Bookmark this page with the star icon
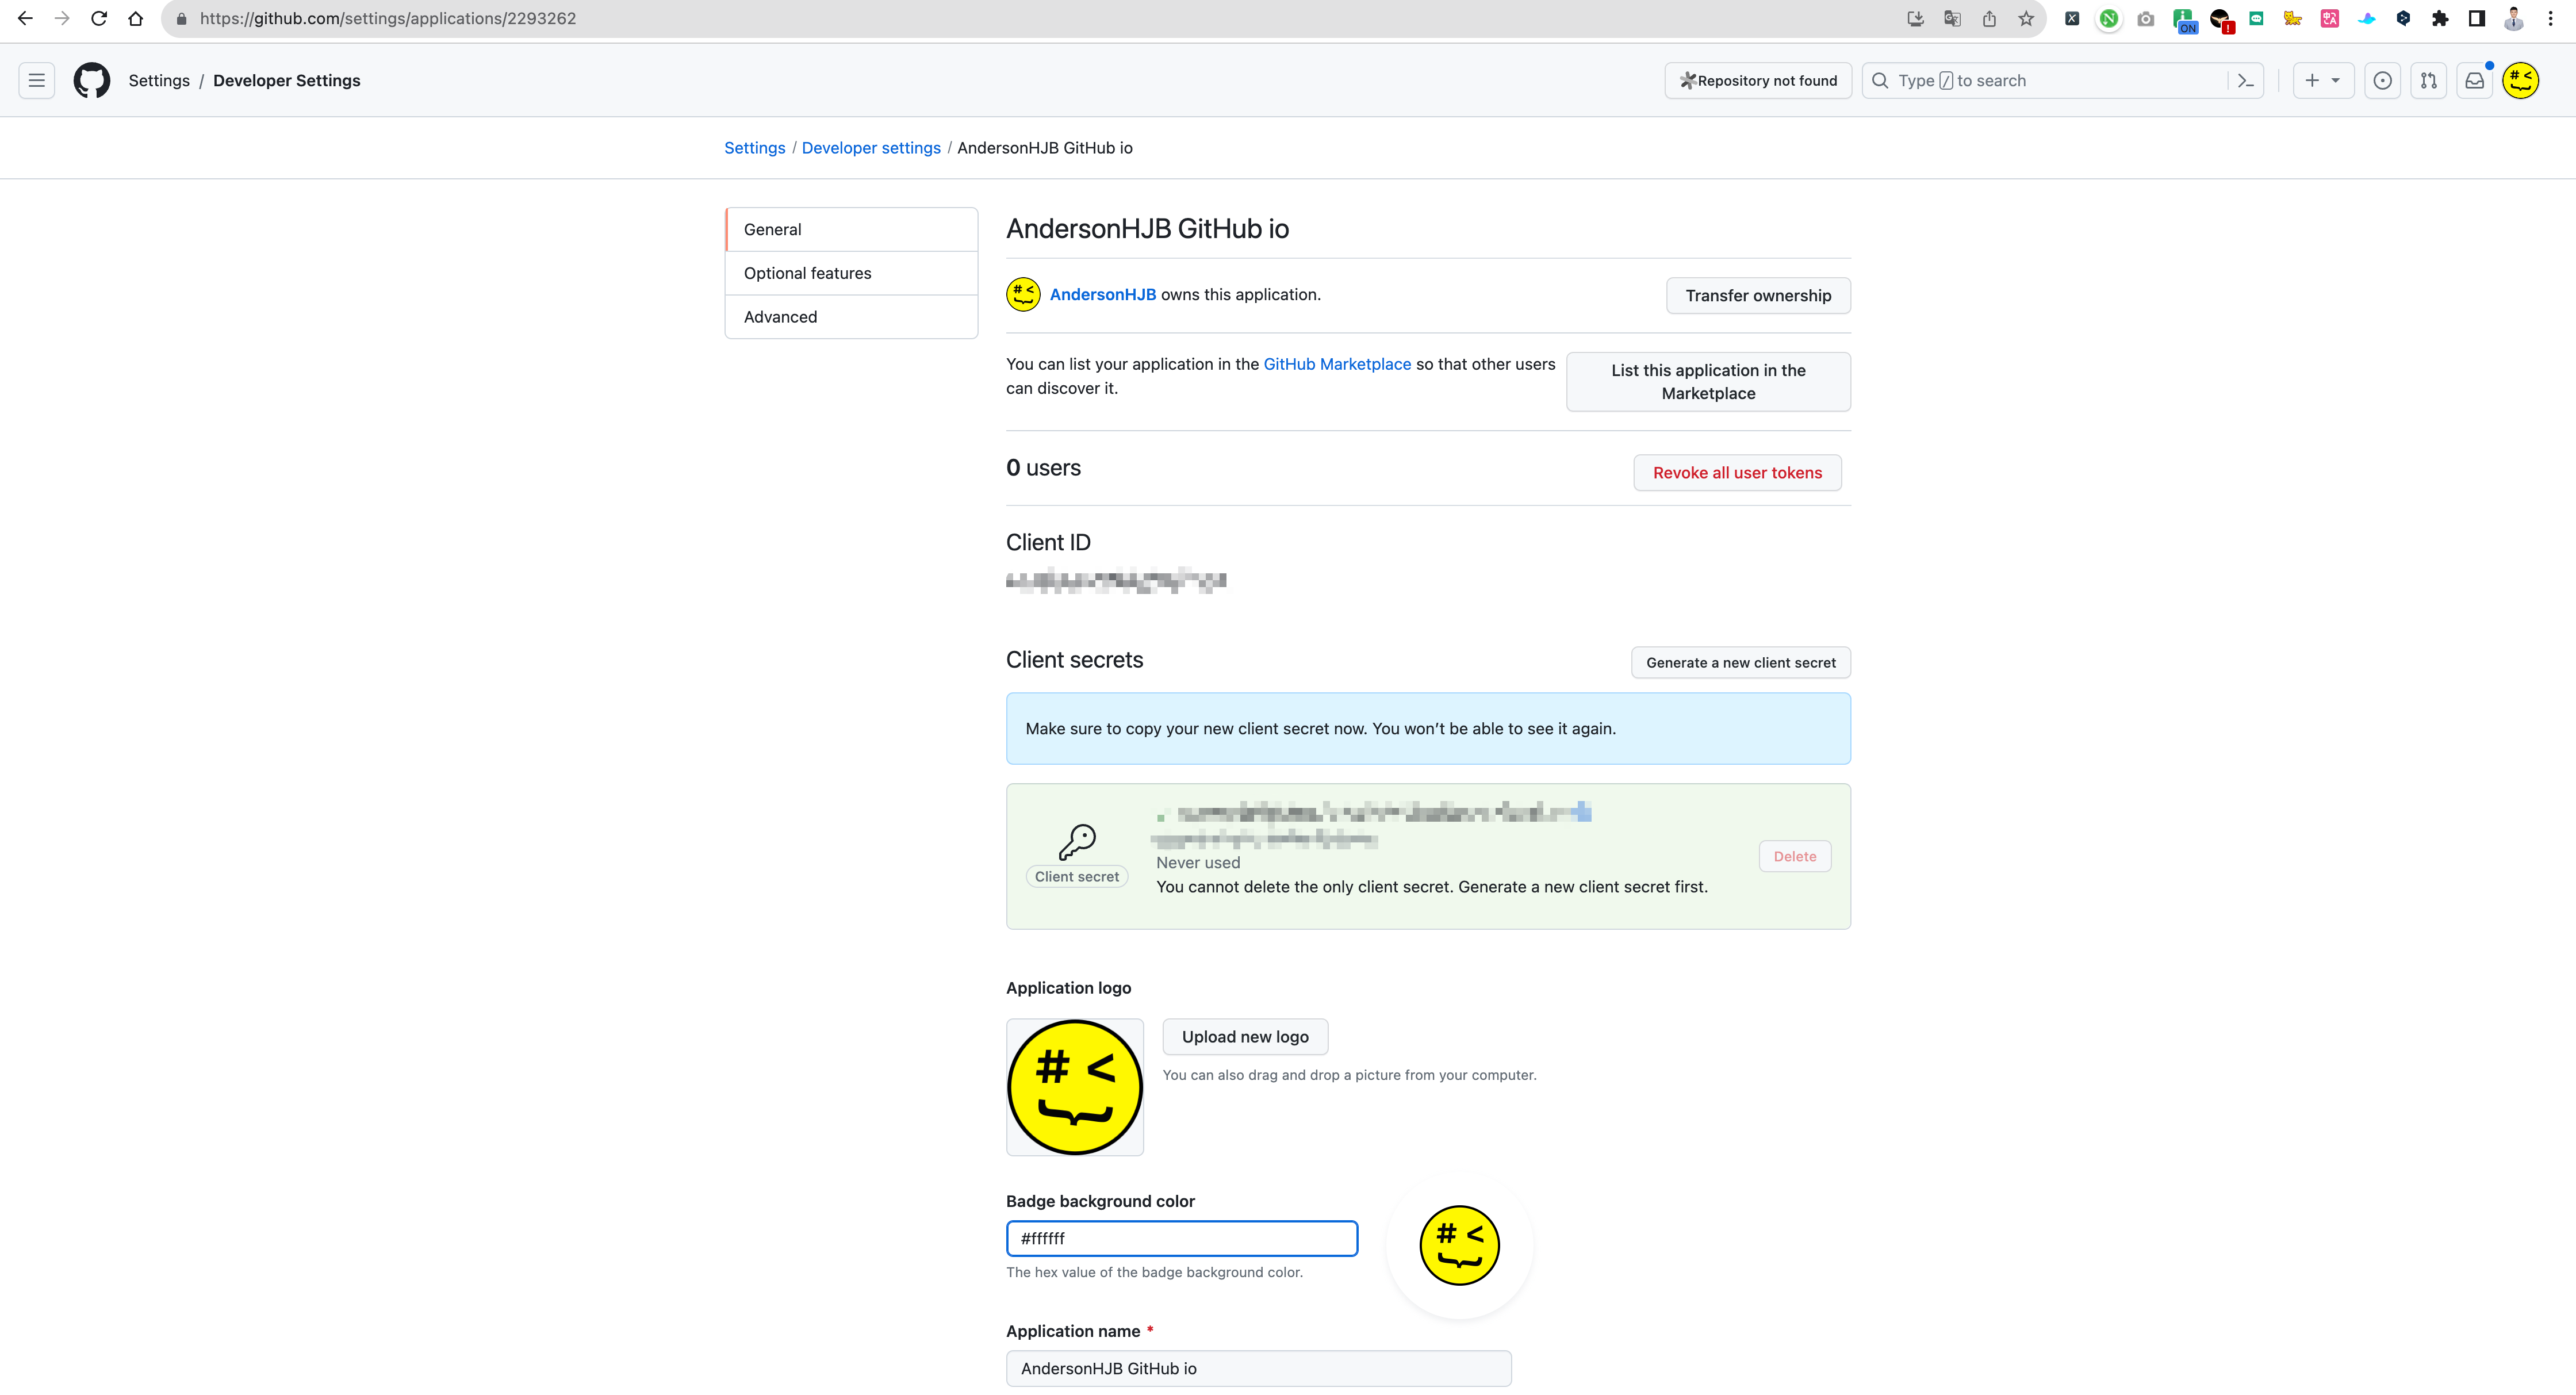This screenshot has height=1395, width=2576. (x=2026, y=18)
